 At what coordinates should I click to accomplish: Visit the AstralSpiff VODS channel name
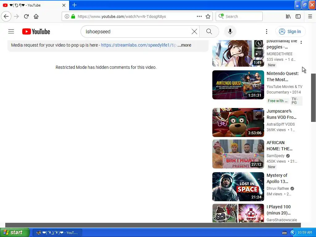tap(281, 124)
